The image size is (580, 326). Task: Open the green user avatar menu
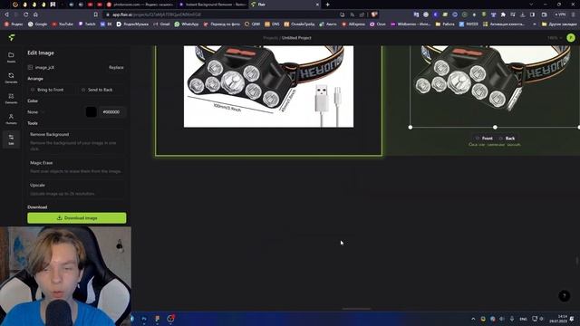pos(571,38)
